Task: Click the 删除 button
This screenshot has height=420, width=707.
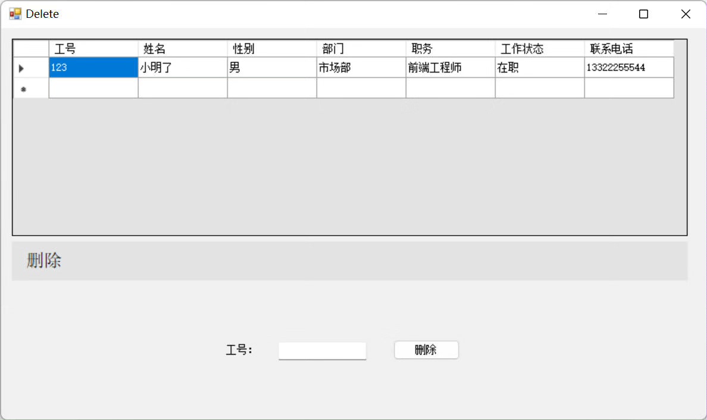Action: pos(427,350)
